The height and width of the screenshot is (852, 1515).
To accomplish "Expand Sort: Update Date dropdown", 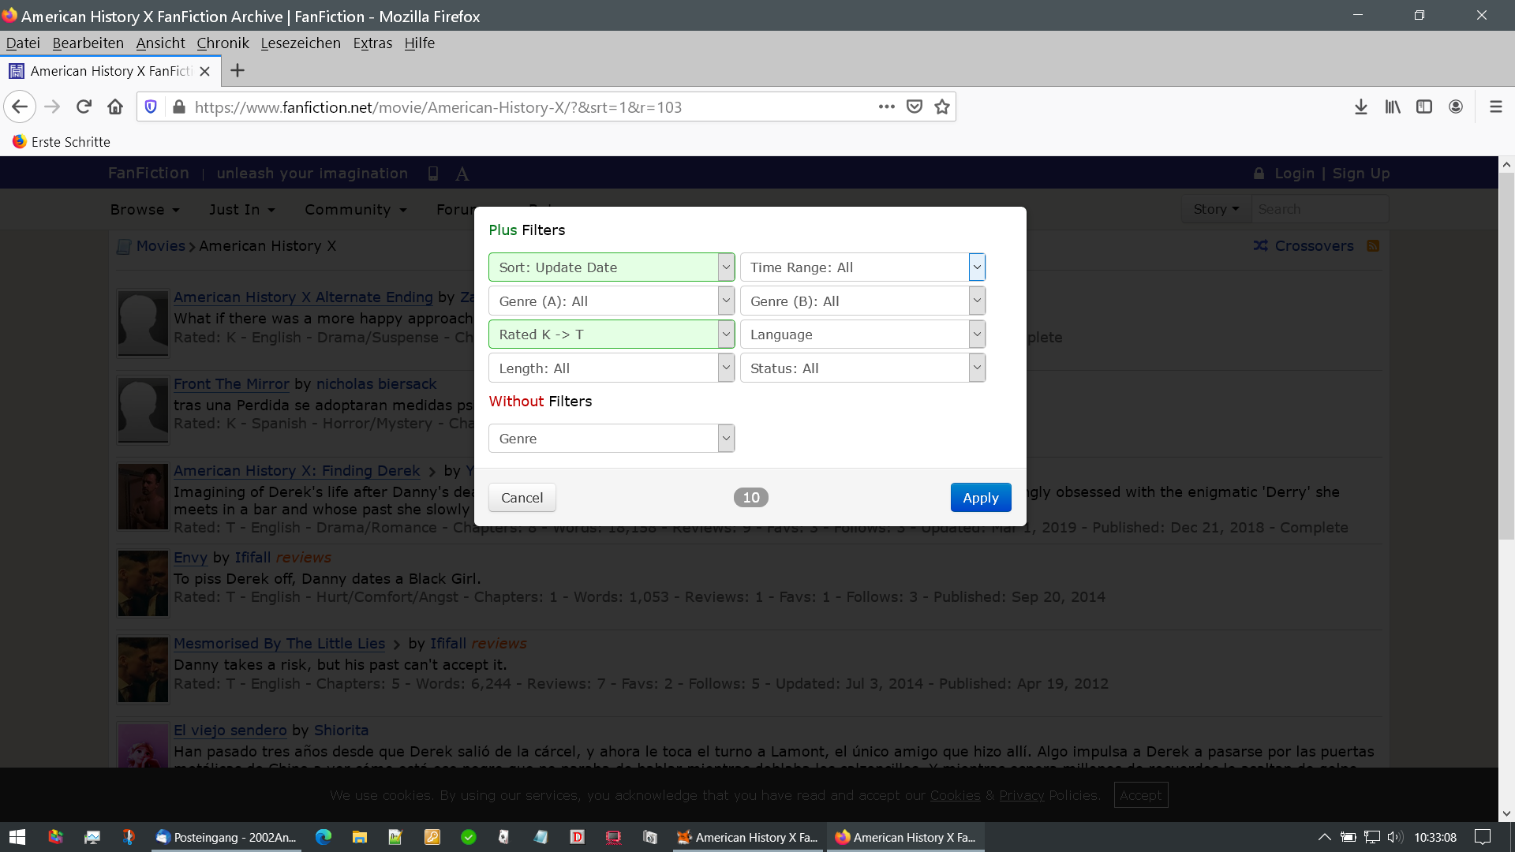I will pos(612,267).
